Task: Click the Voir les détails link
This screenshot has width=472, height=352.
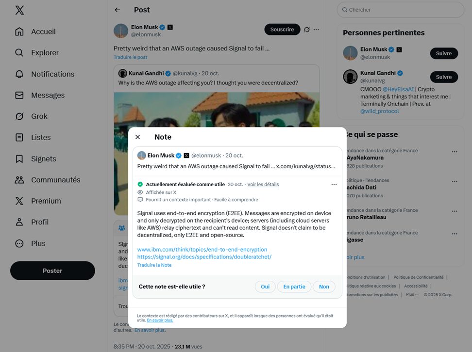Action: coord(263,184)
